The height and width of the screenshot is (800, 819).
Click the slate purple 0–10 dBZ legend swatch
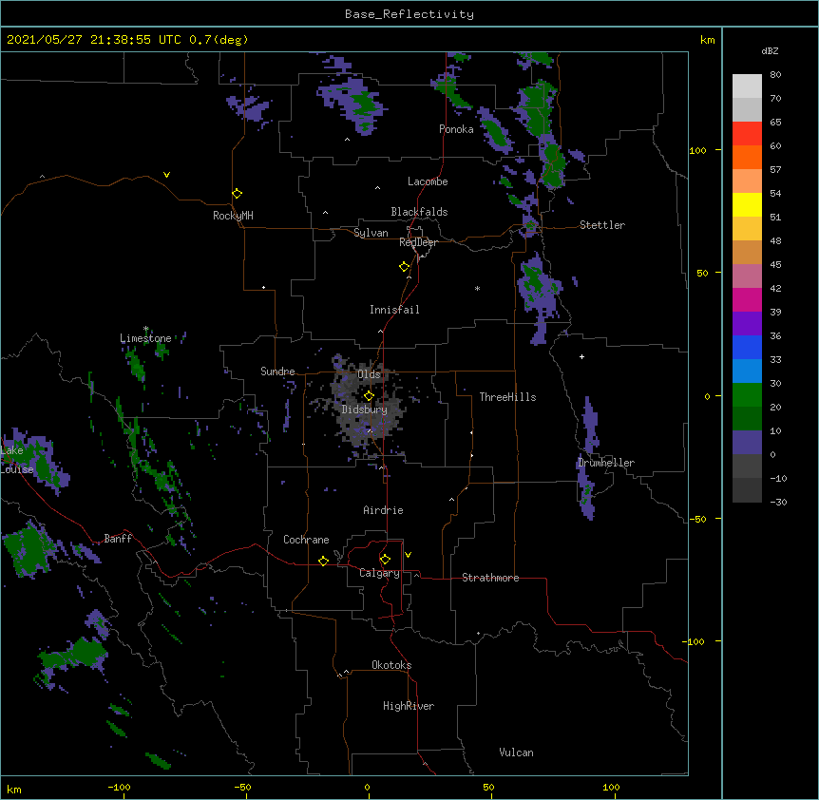click(x=747, y=443)
